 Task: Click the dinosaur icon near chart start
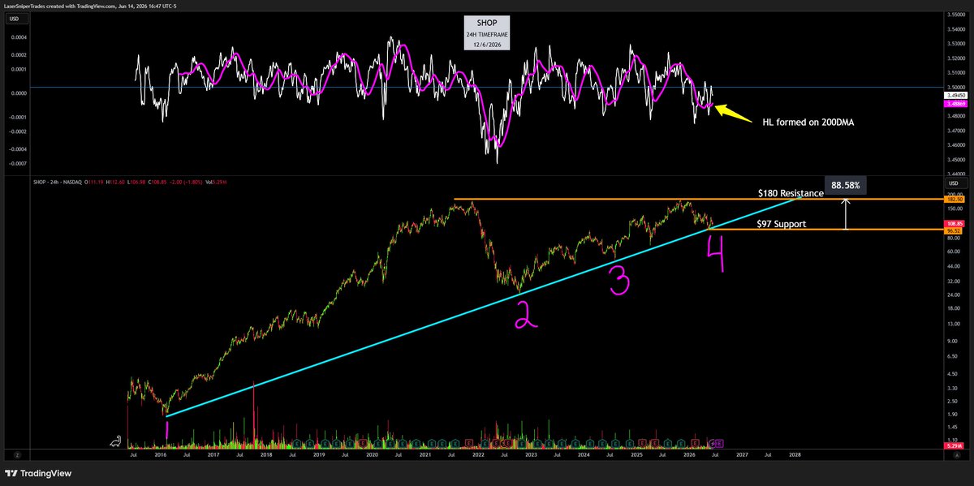coord(116,441)
